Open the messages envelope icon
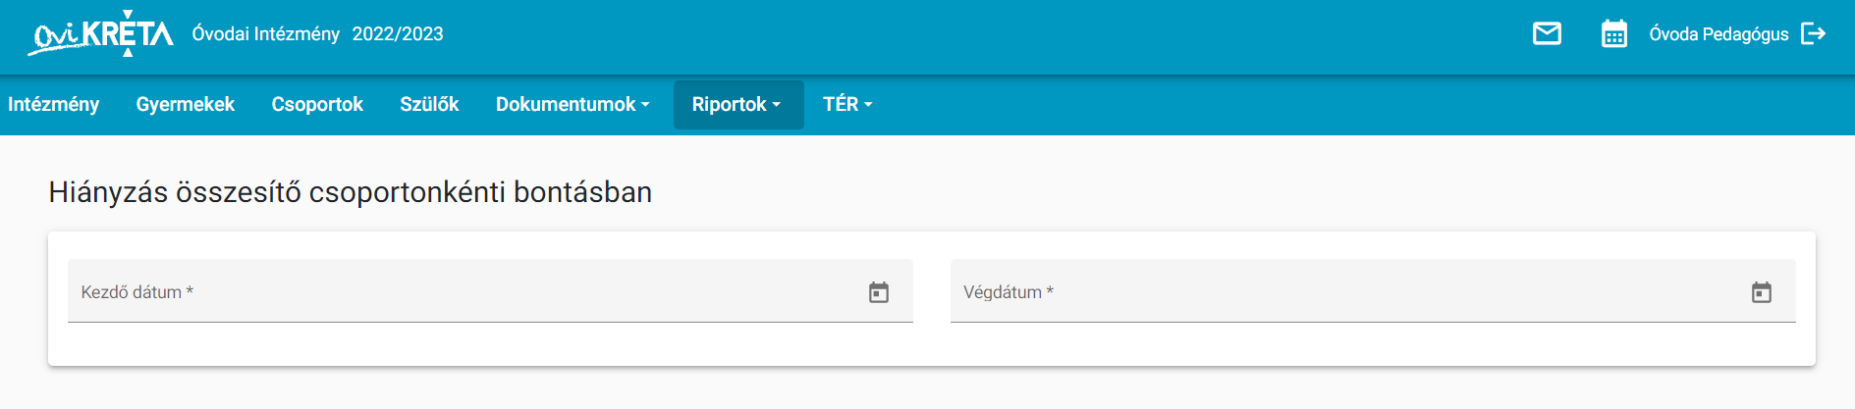 tap(1547, 34)
